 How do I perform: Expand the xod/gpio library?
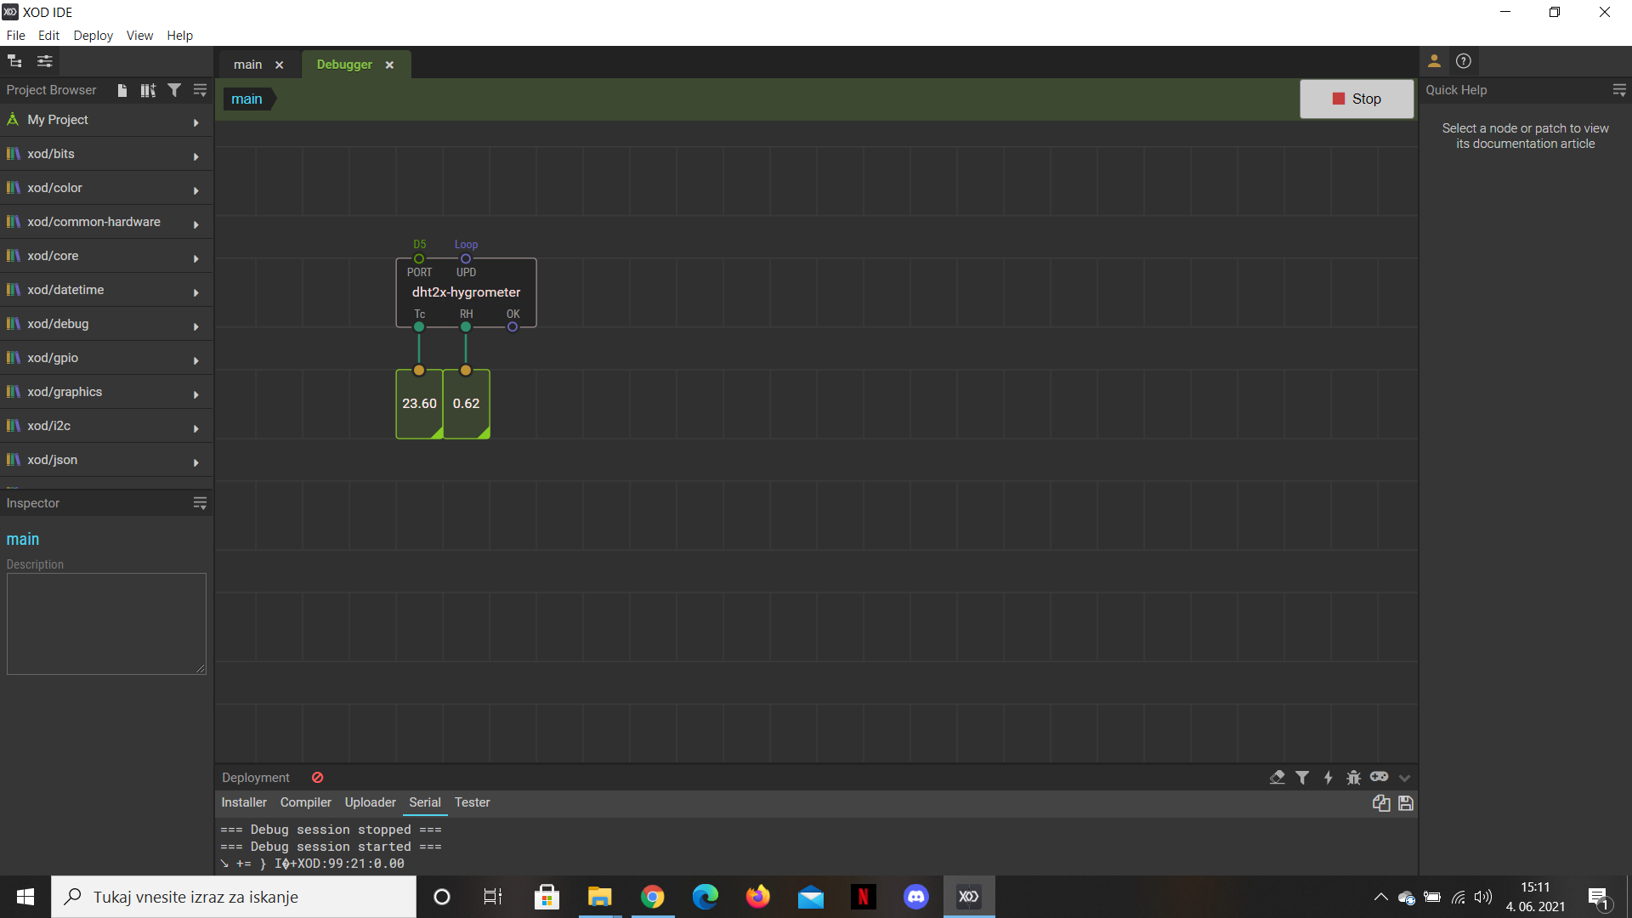[x=196, y=360]
